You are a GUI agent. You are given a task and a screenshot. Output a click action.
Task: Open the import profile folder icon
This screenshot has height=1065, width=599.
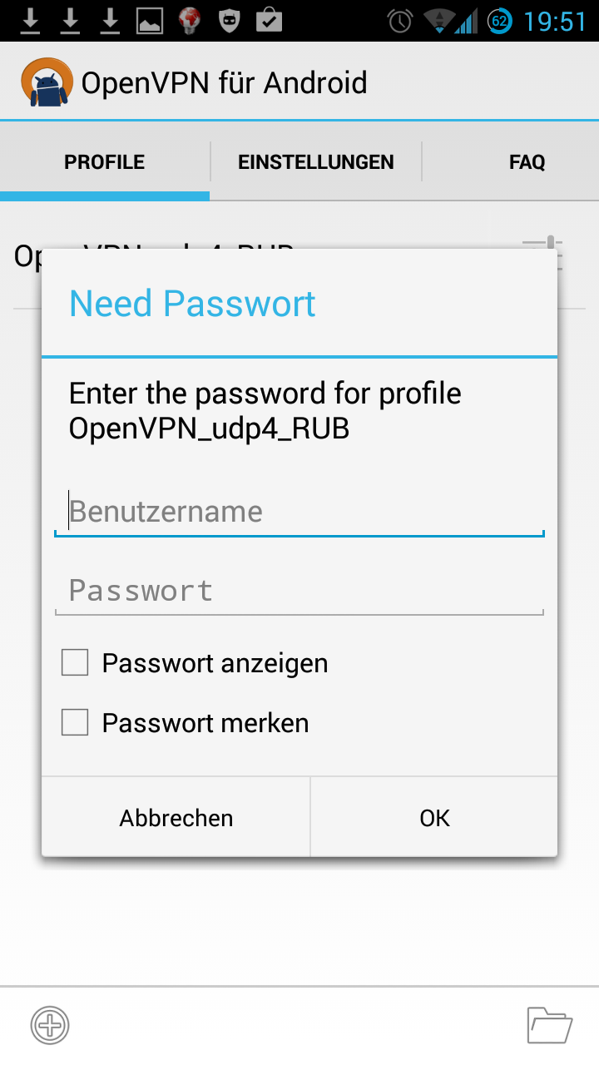click(549, 1024)
